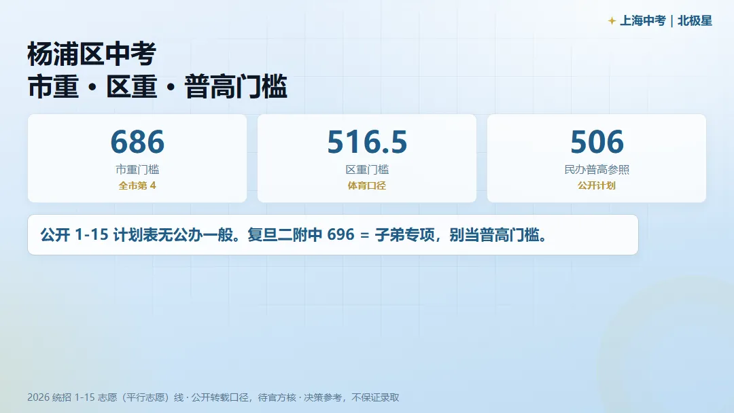The width and height of the screenshot is (734, 413).
Task: Click the 市重门槛 label
Action: [137, 169]
